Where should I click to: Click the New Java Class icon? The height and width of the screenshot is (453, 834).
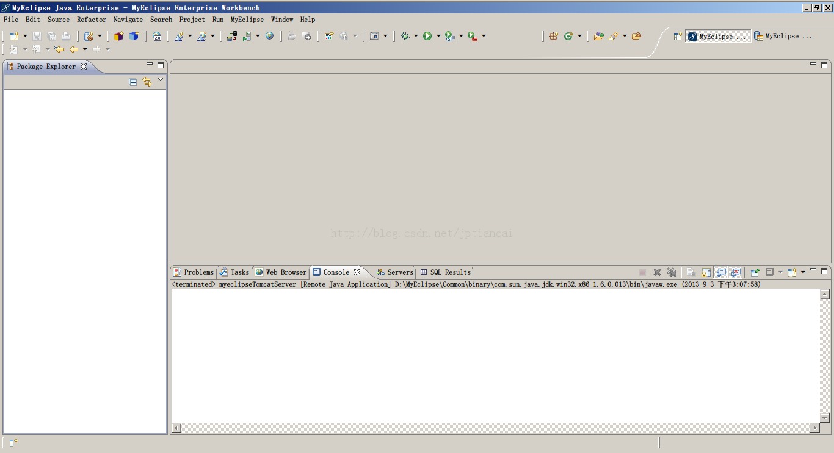coord(568,36)
